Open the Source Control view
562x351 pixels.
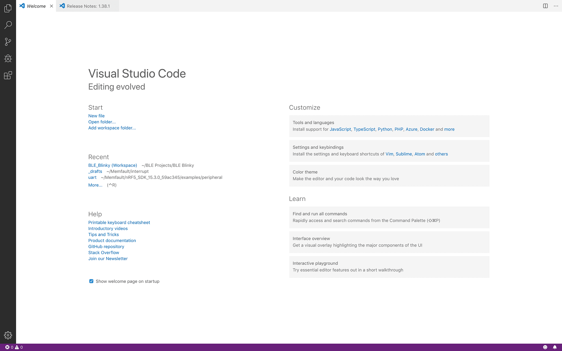pos(8,42)
